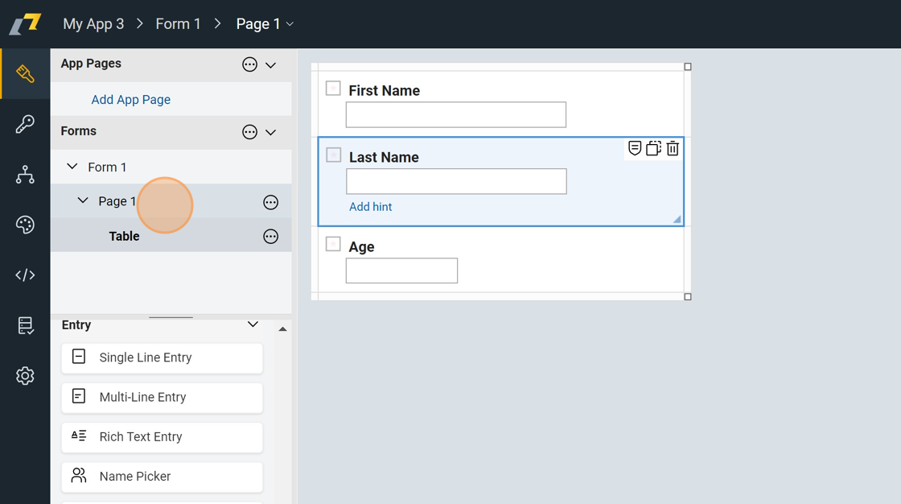901x504 pixels.
Task: Click the Add App Page link
Action: 131,100
